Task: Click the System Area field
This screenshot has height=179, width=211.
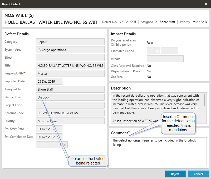Action: pos(70,50)
